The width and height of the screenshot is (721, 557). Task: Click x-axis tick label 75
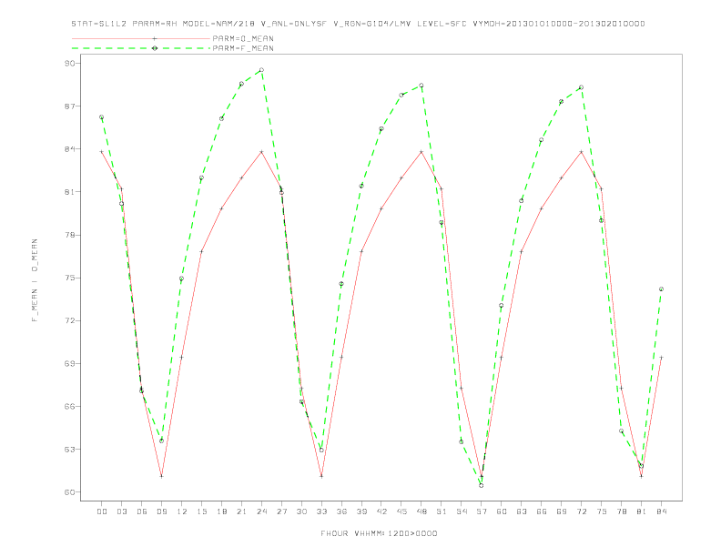(602, 511)
